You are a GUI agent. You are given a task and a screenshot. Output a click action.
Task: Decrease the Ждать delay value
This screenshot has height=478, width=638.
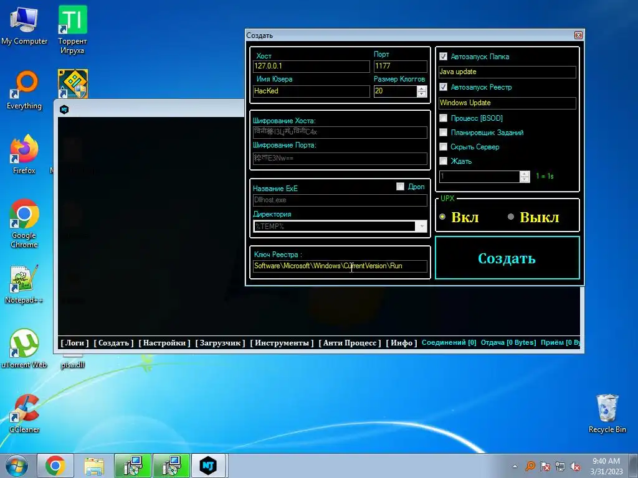[525, 179]
